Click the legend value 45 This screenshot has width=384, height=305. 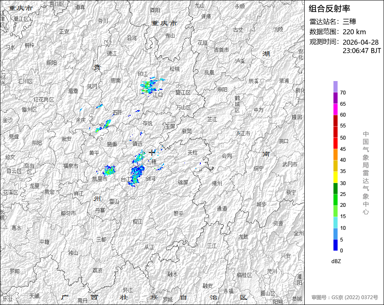(x=343, y=149)
